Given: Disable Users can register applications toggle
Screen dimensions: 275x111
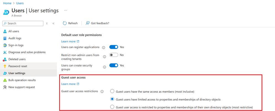Looking at the screenshot, I should click(113, 47).
